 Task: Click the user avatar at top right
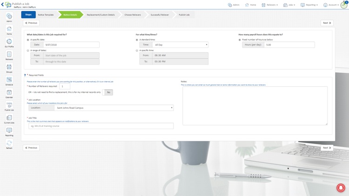(x=344, y=5)
